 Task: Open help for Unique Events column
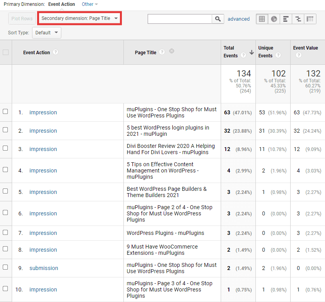[278, 55]
